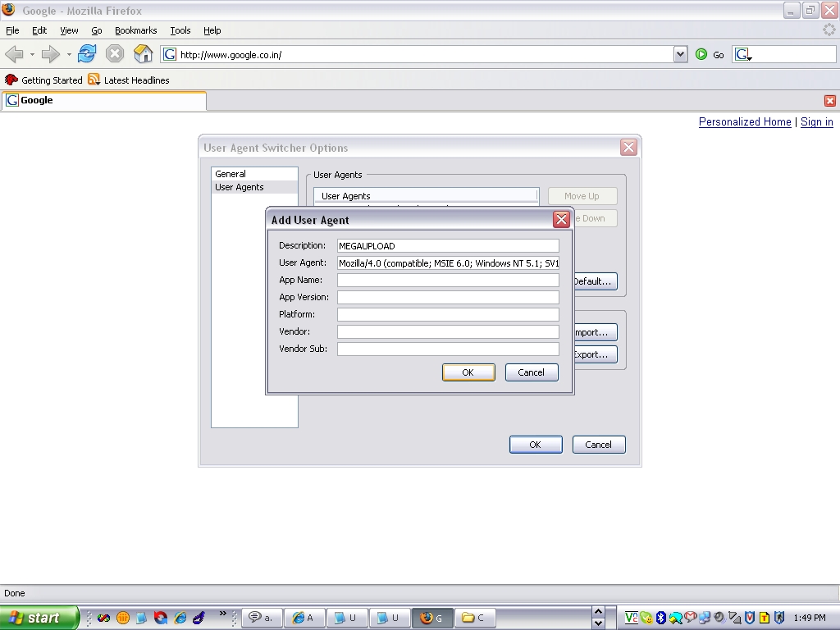Reload the current page
840x630 pixels.
[87, 54]
